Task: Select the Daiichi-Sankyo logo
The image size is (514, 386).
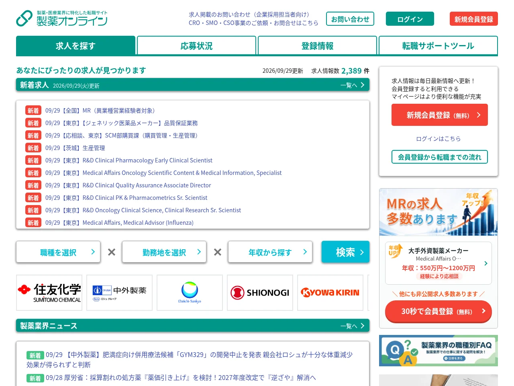Action: point(190,293)
